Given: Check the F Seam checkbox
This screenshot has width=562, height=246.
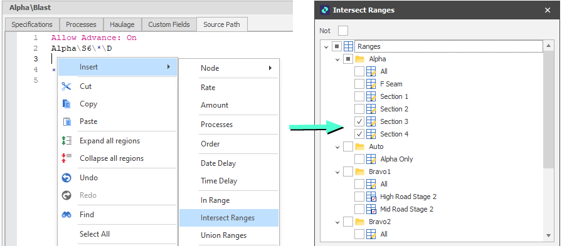Looking at the screenshot, I should coord(359,84).
